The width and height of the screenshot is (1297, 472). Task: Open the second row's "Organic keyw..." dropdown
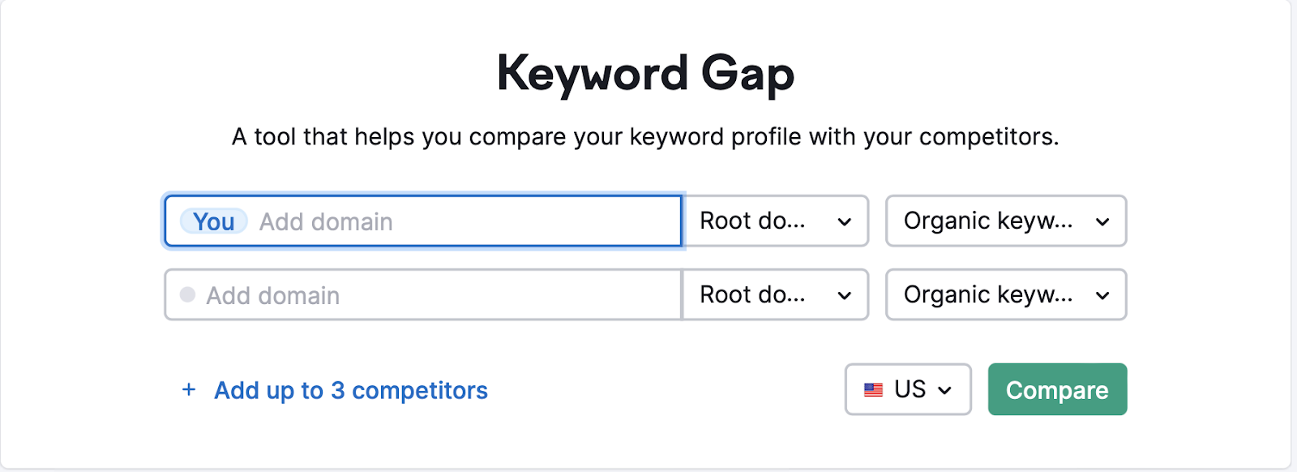point(1005,295)
